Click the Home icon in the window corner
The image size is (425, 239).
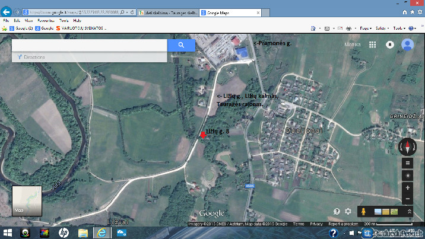tap(405, 12)
